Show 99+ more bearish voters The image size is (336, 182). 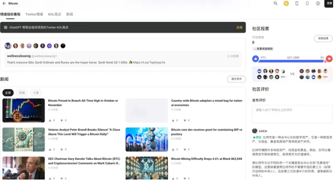click(x=325, y=77)
